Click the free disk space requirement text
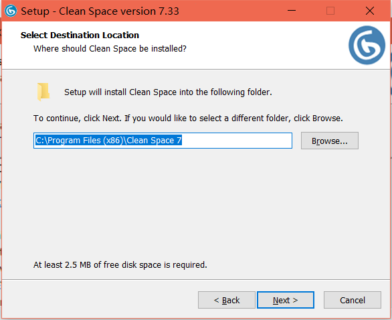 120,264
